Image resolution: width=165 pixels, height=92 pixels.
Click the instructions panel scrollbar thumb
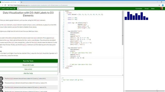tap(60, 42)
